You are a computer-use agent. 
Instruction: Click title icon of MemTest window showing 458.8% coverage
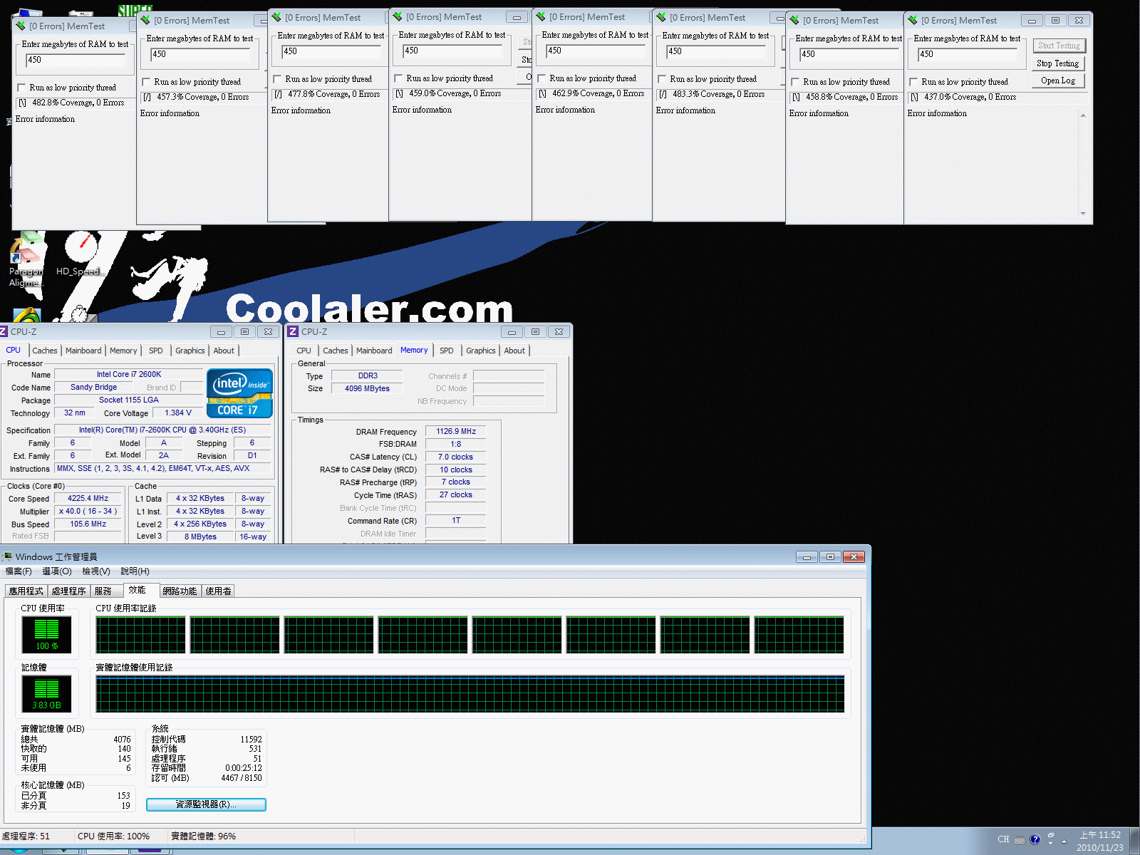click(x=794, y=21)
